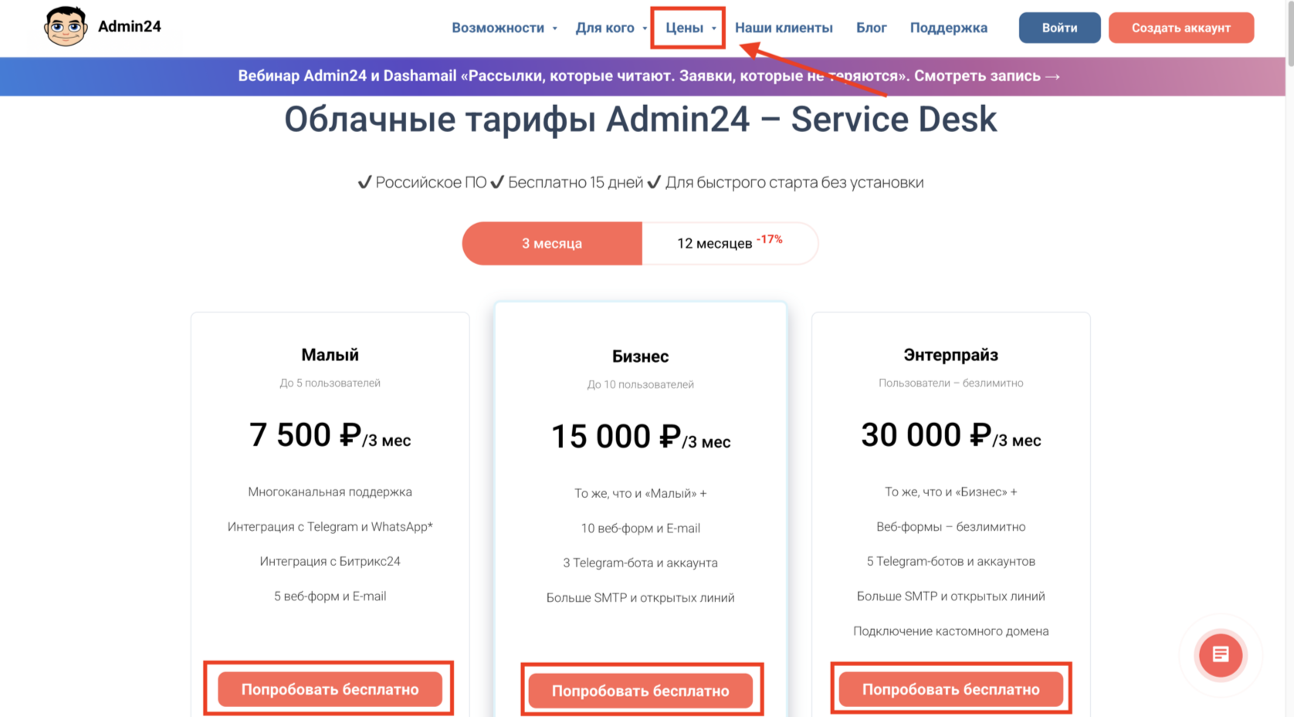Go to Наши клиенты page
This screenshot has width=1294, height=717.
pos(784,28)
